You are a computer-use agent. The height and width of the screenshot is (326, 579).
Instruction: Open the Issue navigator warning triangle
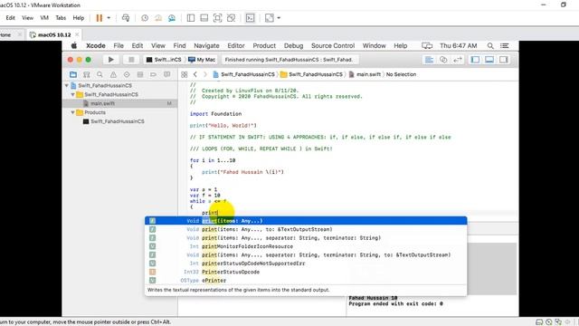pyautogui.click(x=113, y=74)
